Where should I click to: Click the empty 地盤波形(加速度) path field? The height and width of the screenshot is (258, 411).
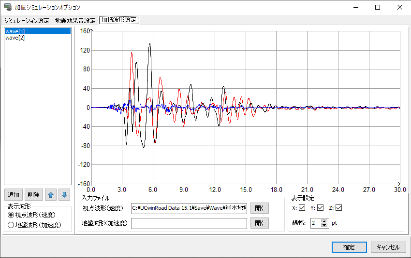tap(189, 223)
